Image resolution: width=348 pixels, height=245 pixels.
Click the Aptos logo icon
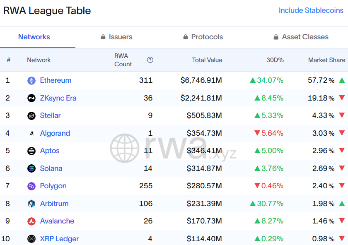point(31,151)
